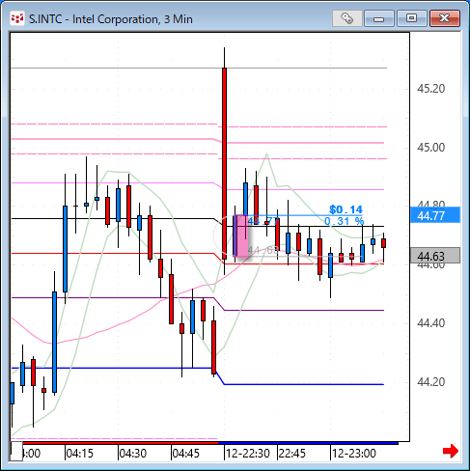Click the tall red spike candlestick
Viewport: 470px width, 471px height.
[224, 163]
